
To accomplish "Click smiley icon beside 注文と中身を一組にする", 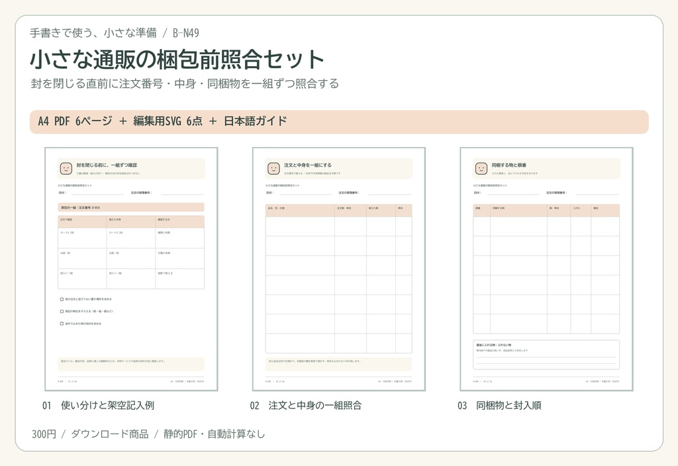I will coord(273,169).
